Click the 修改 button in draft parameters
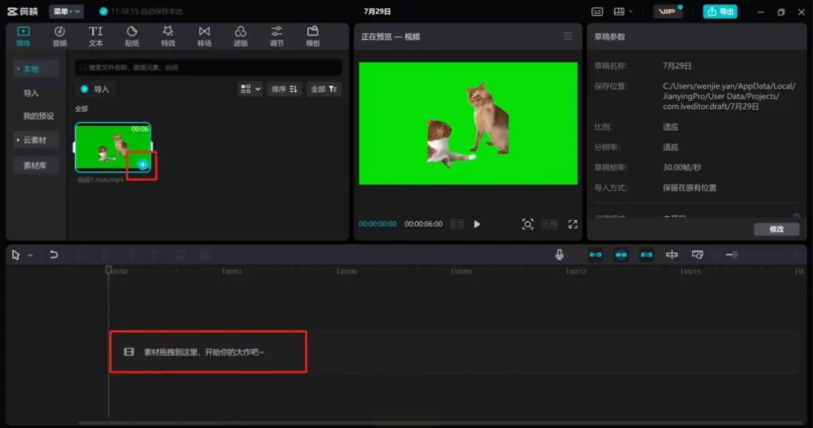The image size is (813, 428). [776, 230]
